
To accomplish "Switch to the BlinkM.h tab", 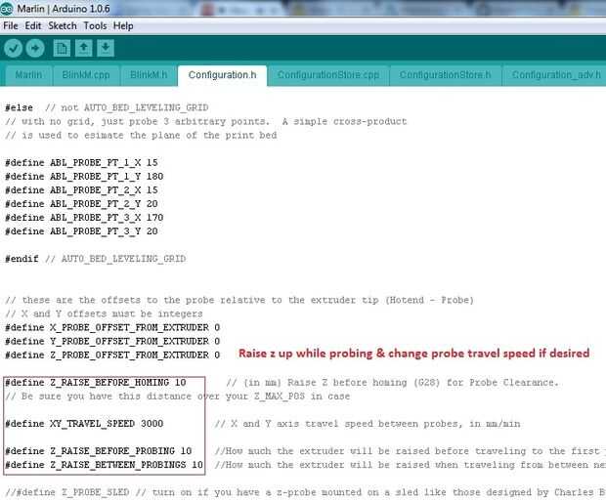I will 149,75.
